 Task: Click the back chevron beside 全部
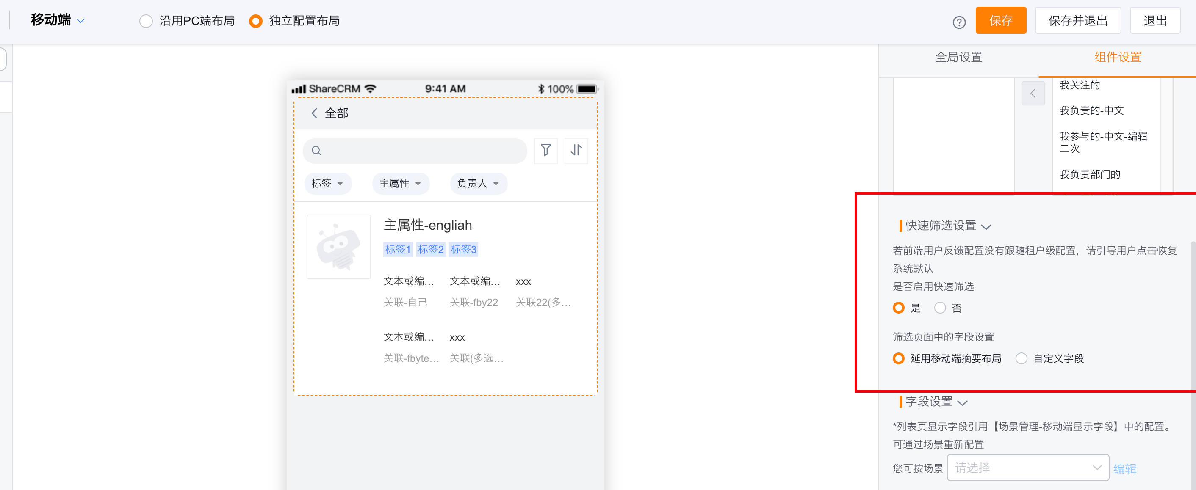[314, 113]
